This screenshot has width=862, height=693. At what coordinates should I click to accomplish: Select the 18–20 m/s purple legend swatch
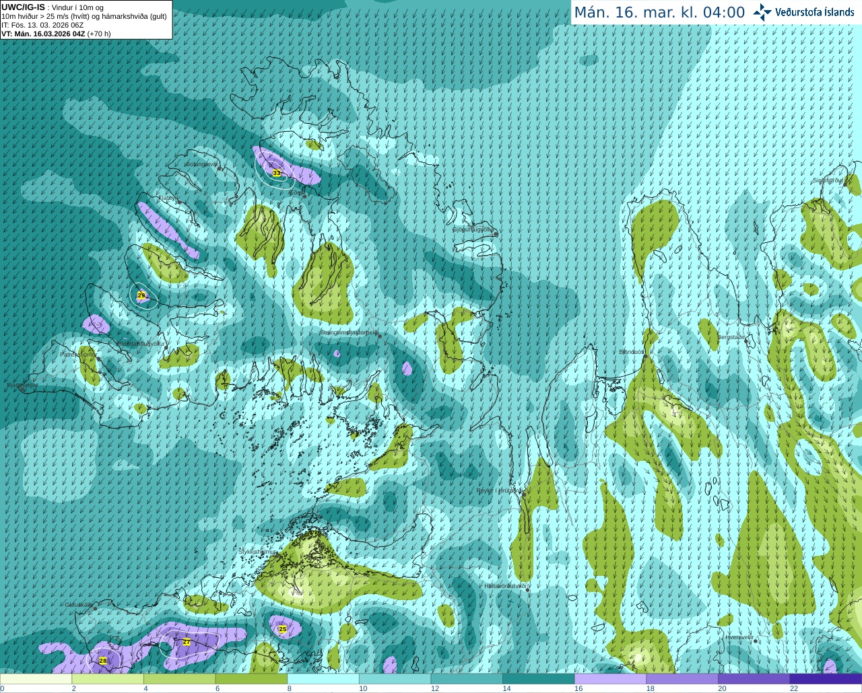(682, 679)
